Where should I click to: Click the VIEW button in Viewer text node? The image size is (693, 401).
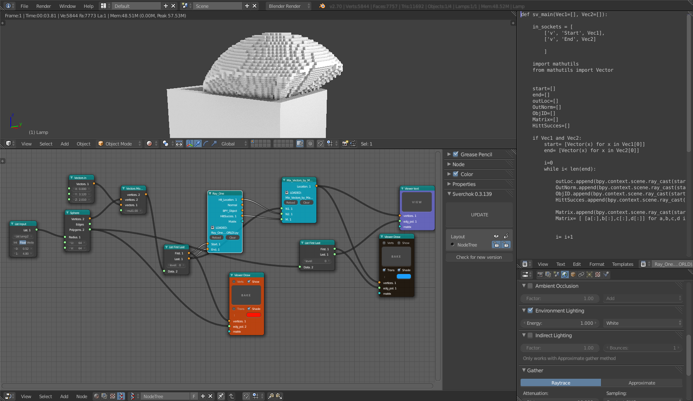(417, 202)
